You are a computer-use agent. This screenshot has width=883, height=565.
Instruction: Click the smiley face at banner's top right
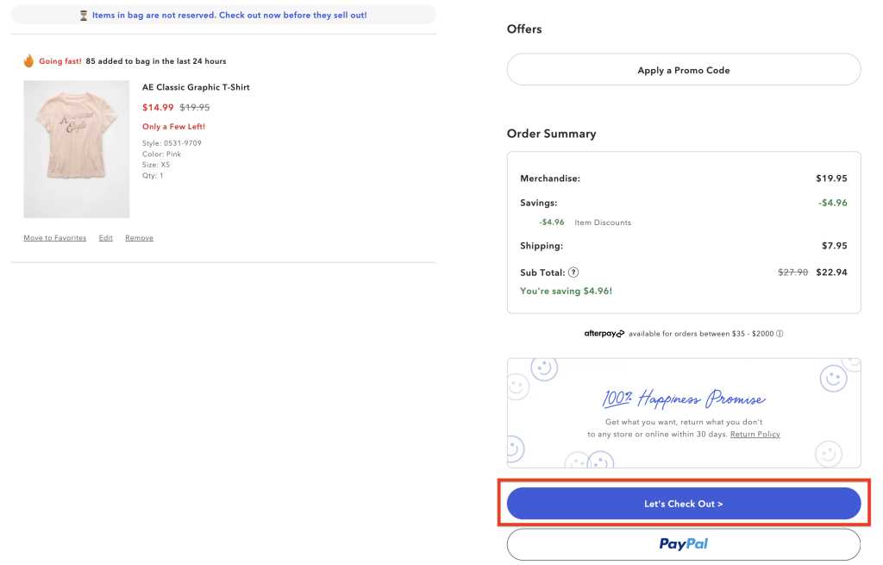coord(832,377)
